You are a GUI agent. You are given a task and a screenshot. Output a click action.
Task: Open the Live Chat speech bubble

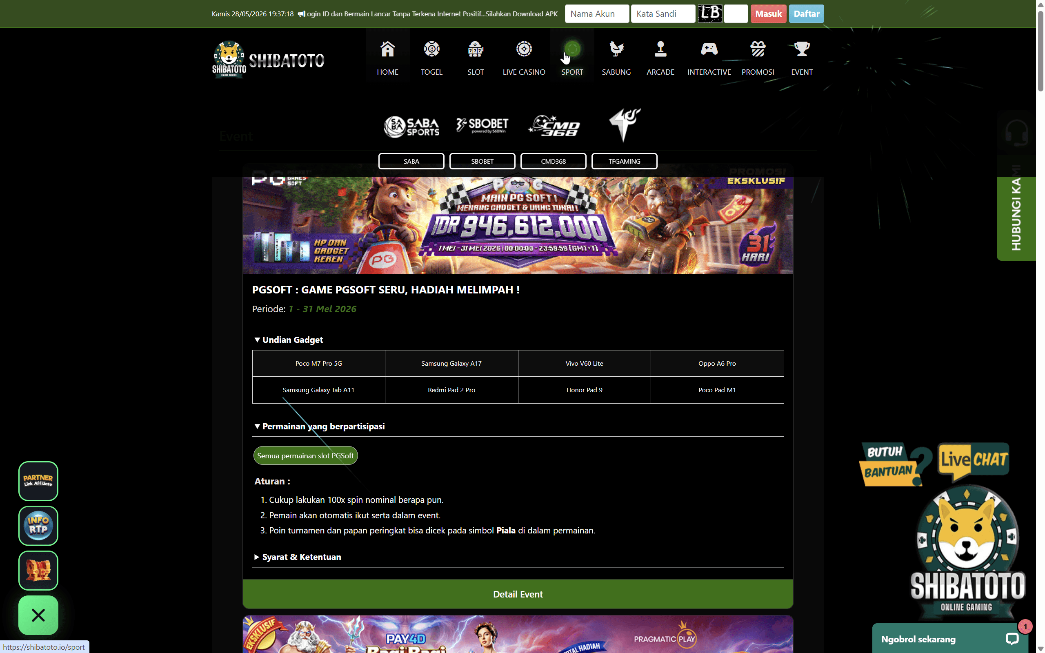tap(973, 461)
